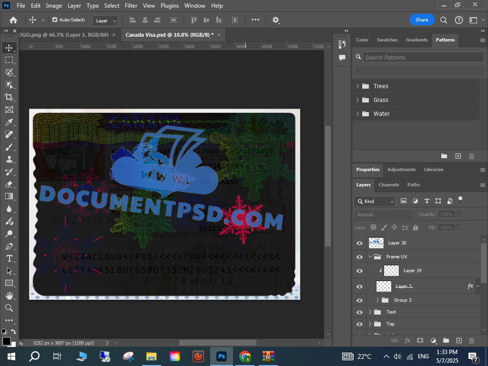Toggle visibility of Layer 3
488x366 pixels.
359,286
